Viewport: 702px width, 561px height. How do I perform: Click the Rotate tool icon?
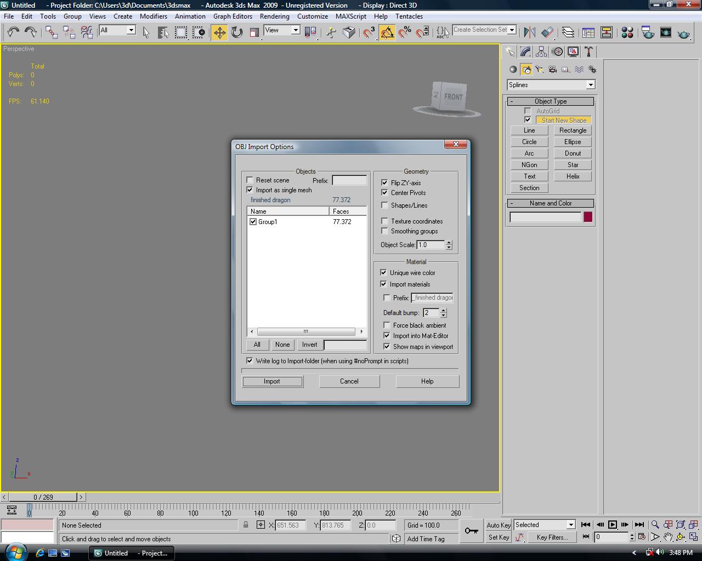pyautogui.click(x=237, y=33)
